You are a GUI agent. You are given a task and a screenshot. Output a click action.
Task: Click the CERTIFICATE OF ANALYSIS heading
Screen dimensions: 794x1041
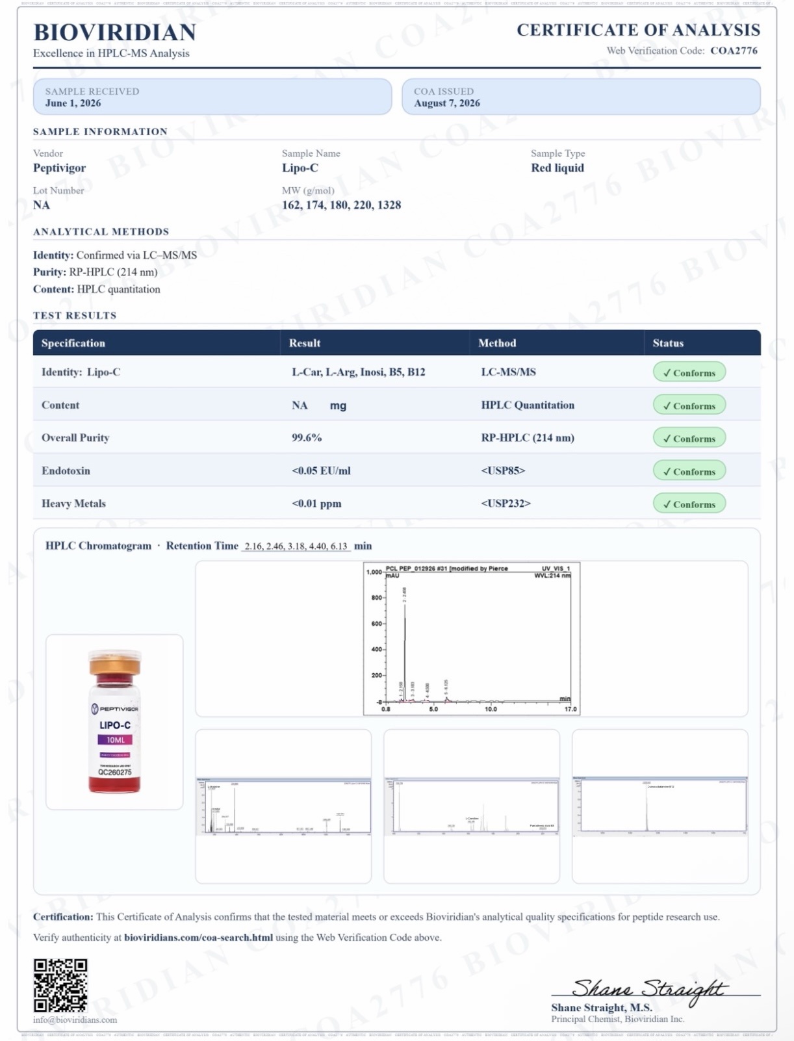pyautogui.click(x=638, y=30)
